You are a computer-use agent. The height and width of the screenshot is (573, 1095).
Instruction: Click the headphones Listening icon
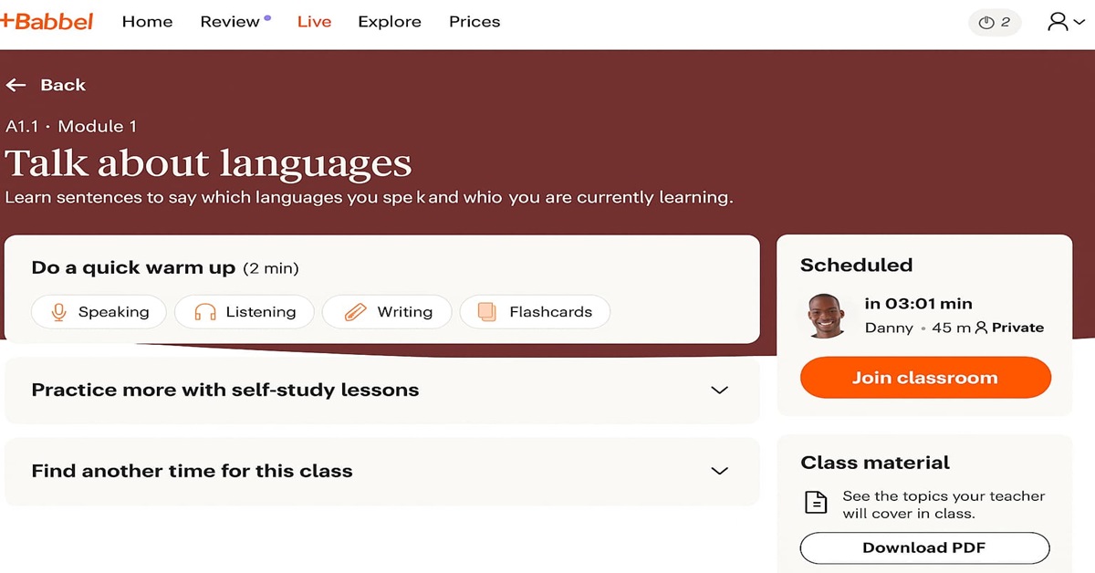205,312
